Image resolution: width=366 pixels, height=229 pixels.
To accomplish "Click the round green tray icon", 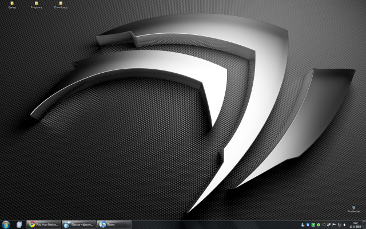I will pos(319,224).
